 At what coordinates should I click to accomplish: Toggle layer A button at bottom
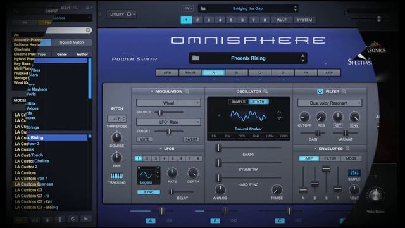151,220
